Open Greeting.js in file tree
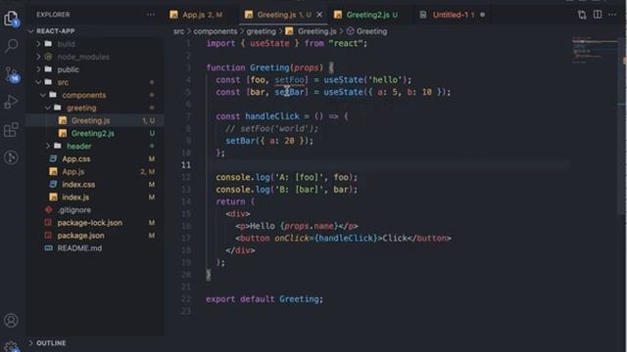The width and height of the screenshot is (627, 352). 90,120
